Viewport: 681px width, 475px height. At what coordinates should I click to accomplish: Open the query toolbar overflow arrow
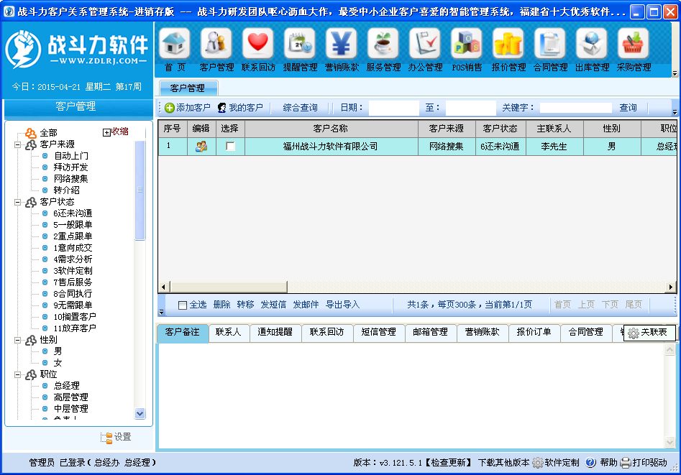point(675,112)
